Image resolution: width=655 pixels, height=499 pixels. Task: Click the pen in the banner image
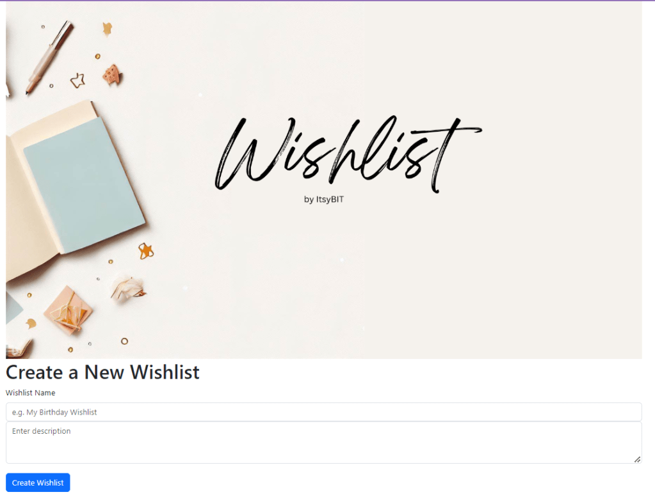click(x=49, y=57)
